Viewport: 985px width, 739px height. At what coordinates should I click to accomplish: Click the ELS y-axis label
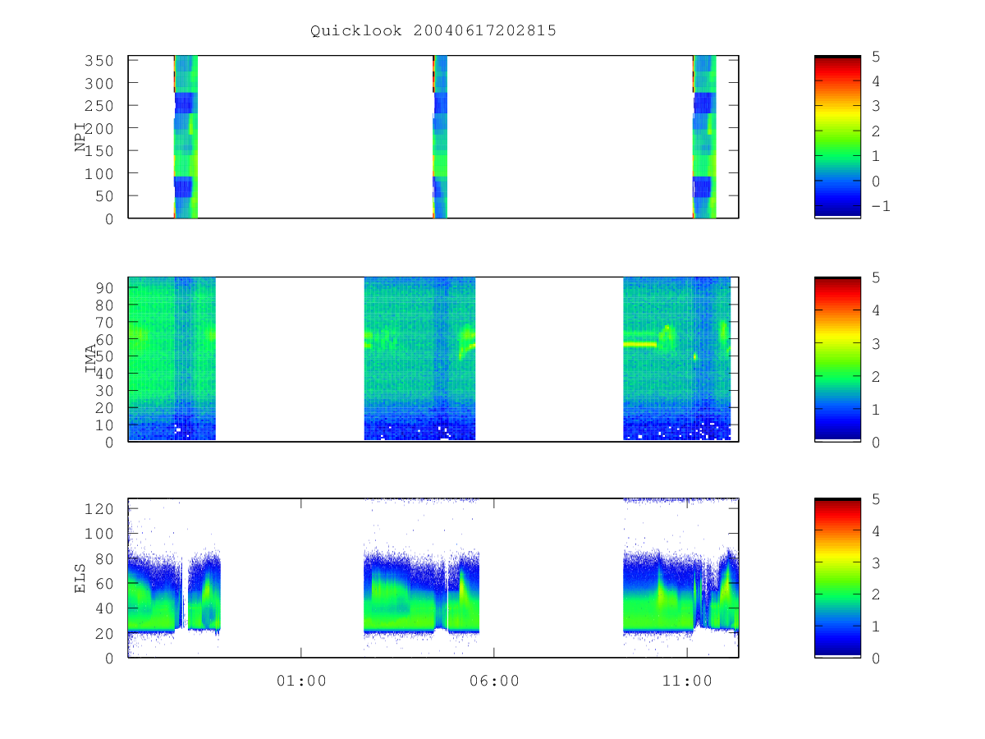[x=80, y=577]
